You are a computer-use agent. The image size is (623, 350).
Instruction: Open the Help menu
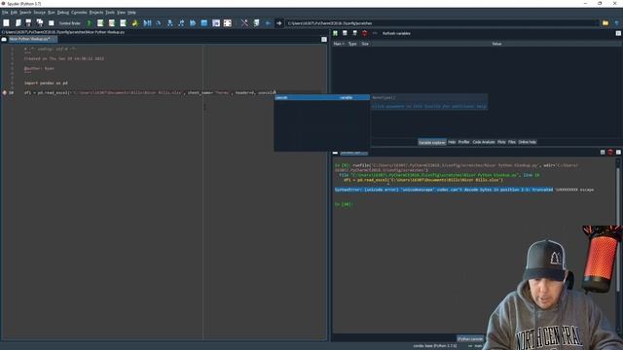click(x=131, y=13)
